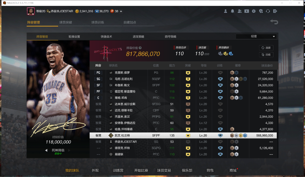This screenshot has width=305, height=177.
Task: Click the exit game icon
Action: click(275, 11)
